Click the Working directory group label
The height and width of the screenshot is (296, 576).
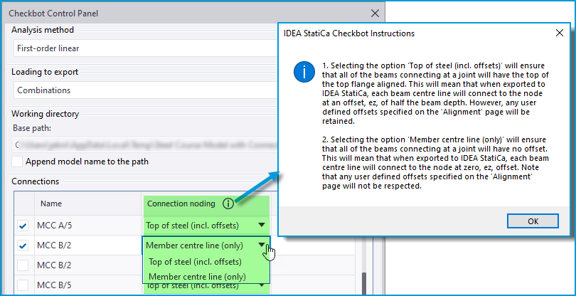click(46, 114)
